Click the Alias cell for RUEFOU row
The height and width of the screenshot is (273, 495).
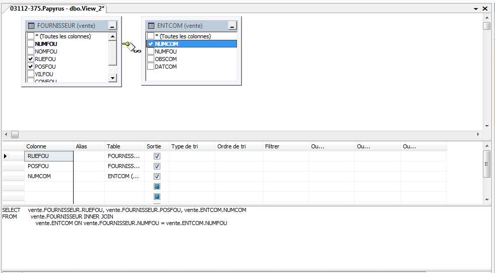[x=89, y=156]
